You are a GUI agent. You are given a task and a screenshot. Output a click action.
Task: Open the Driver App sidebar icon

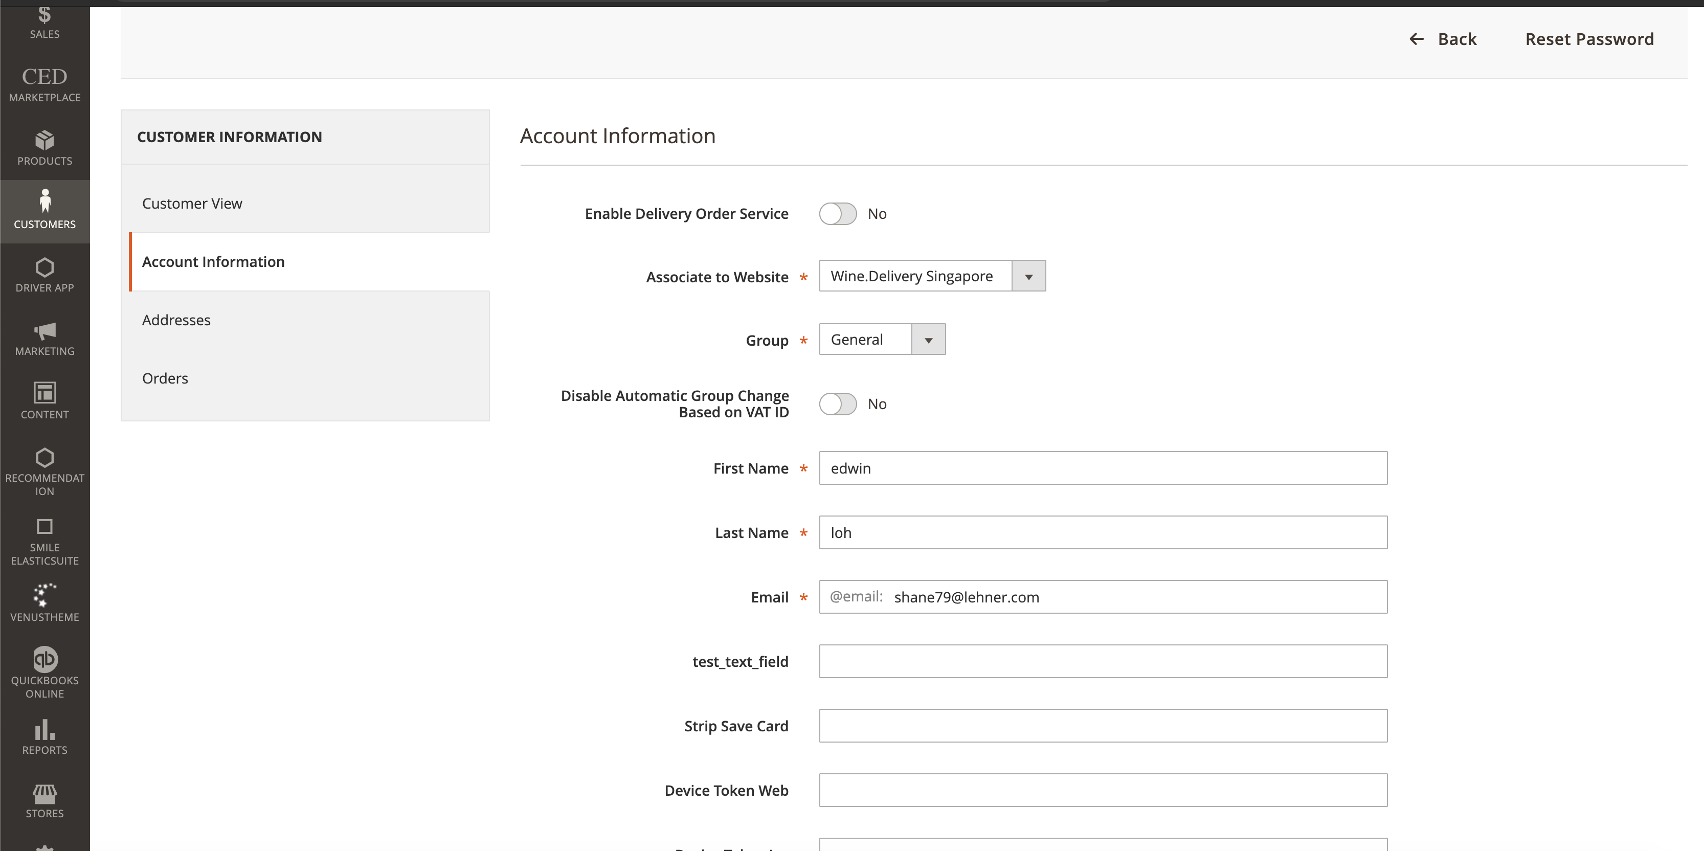44,268
